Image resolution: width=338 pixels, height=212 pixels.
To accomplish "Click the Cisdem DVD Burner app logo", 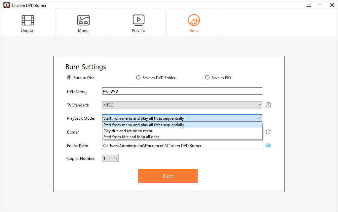I will click(x=7, y=5).
